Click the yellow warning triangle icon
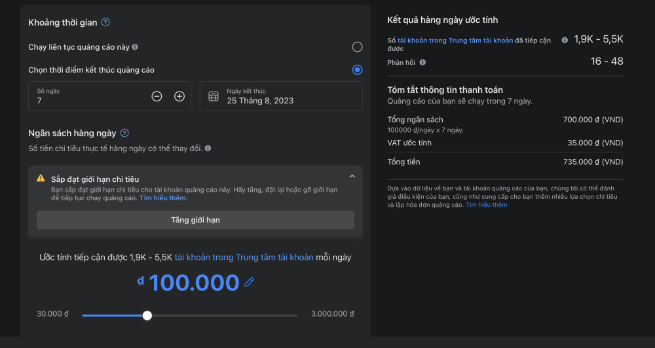Viewport: 655px width, 348px height. 41,178
